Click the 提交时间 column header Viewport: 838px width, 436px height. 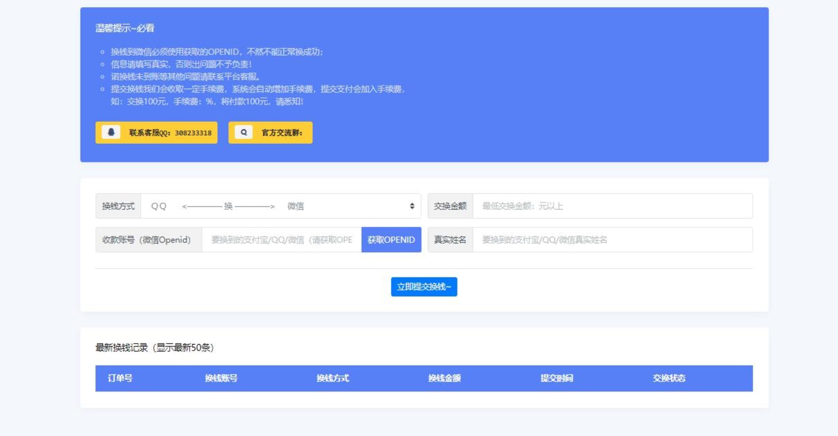click(557, 378)
